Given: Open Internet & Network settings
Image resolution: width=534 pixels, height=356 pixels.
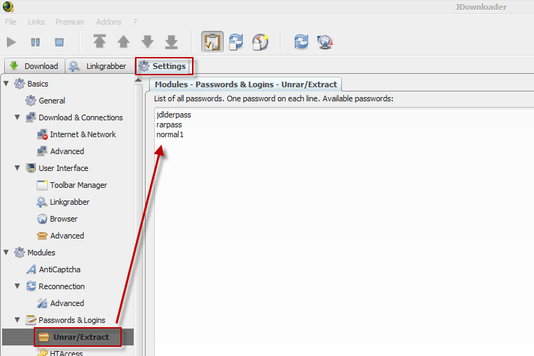Looking at the screenshot, I should pos(83,134).
